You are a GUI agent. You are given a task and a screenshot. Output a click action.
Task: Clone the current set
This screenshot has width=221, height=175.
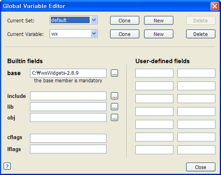coord(125,20)
